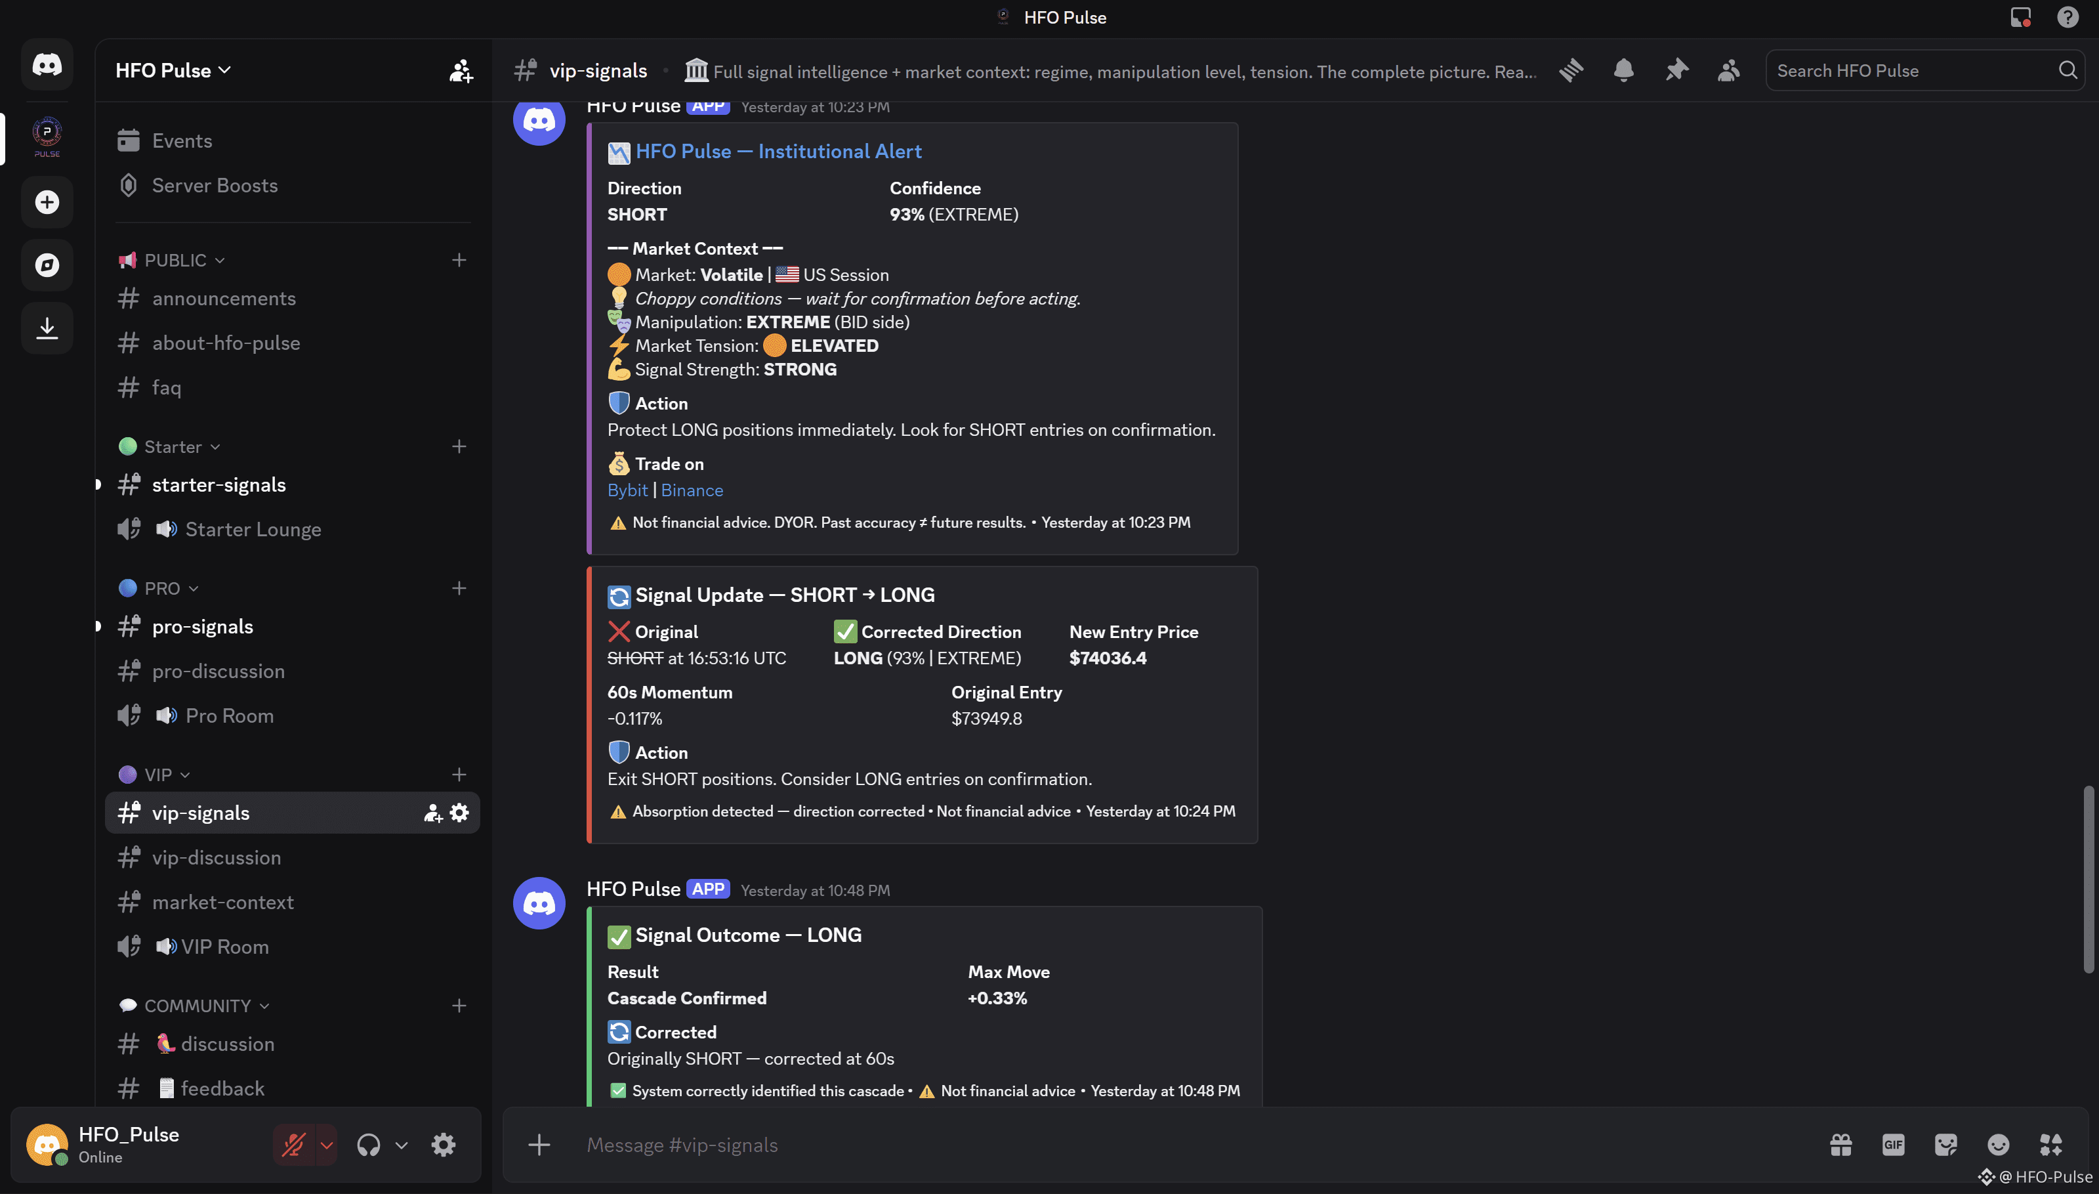This screenshot has height=1194, width=2099.
Task: Create channel in PRO category
Action: click(459, 588)
